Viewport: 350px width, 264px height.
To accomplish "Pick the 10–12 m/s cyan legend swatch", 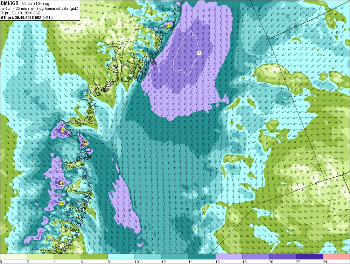I will 148,256.
